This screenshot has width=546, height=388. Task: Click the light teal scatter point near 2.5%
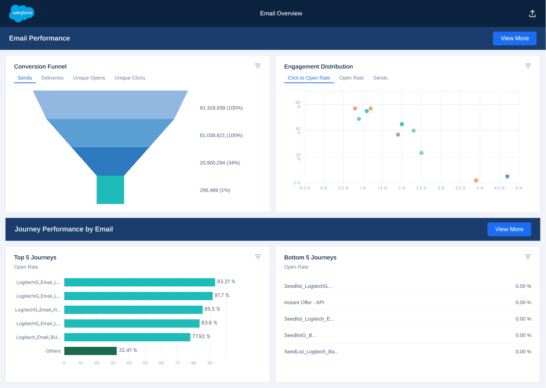[421, 153]
